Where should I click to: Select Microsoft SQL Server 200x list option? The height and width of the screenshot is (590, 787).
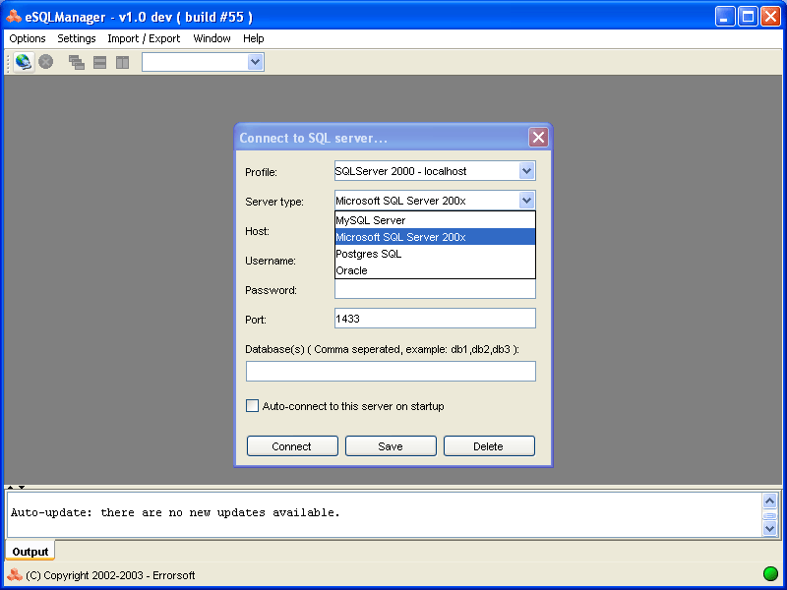coord(435,237)
